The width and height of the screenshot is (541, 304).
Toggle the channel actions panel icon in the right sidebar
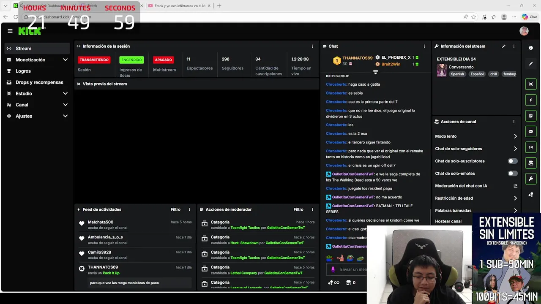[531, 163]
